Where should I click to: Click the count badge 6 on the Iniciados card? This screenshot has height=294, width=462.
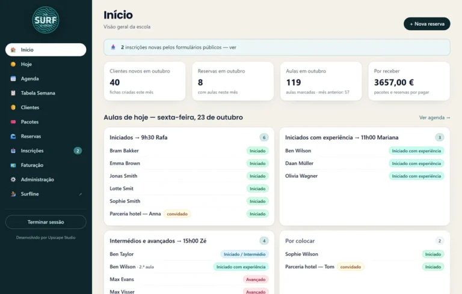tap(264, 137)
